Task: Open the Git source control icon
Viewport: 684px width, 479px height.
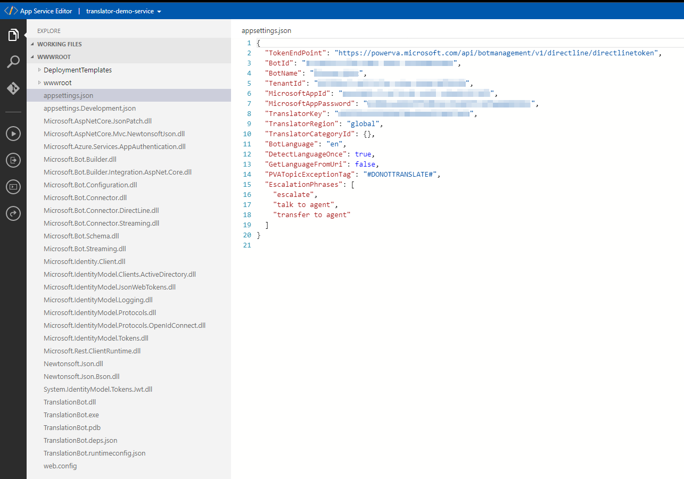Action: (13, 88)
